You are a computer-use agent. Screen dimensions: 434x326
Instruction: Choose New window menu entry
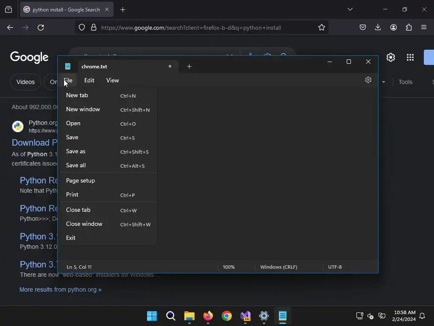108,110
